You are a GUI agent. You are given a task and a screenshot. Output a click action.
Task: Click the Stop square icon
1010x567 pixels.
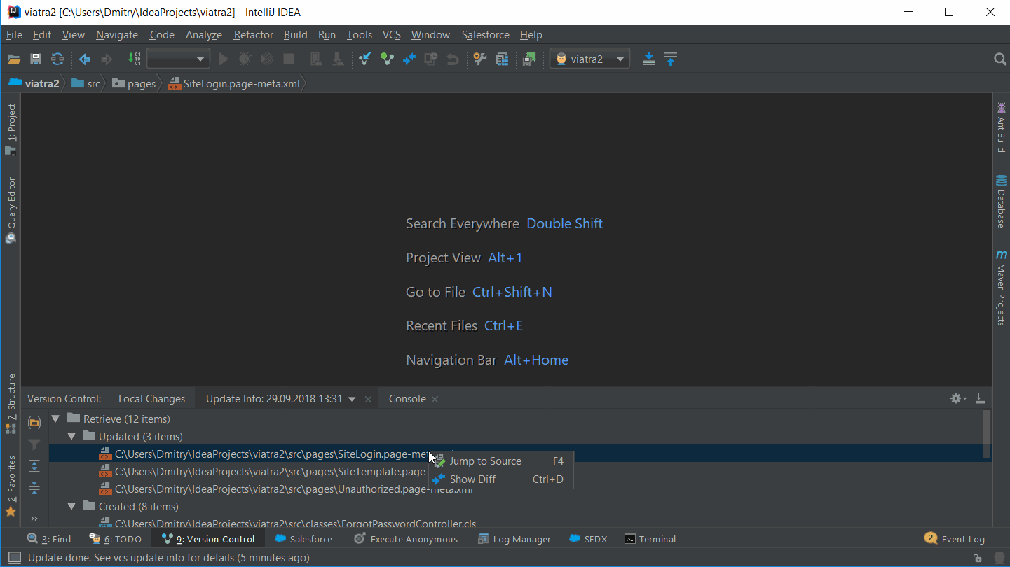[288, 59]
